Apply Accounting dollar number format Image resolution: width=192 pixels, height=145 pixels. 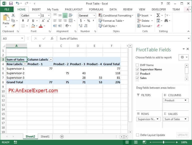coord(81,21)
